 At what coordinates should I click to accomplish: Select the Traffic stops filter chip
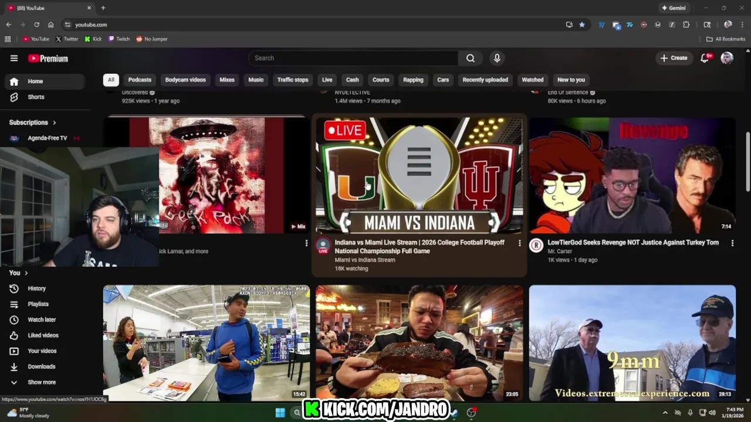(293, 80)
